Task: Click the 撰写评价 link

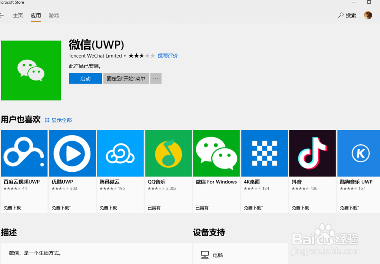Action: point(168,56)
